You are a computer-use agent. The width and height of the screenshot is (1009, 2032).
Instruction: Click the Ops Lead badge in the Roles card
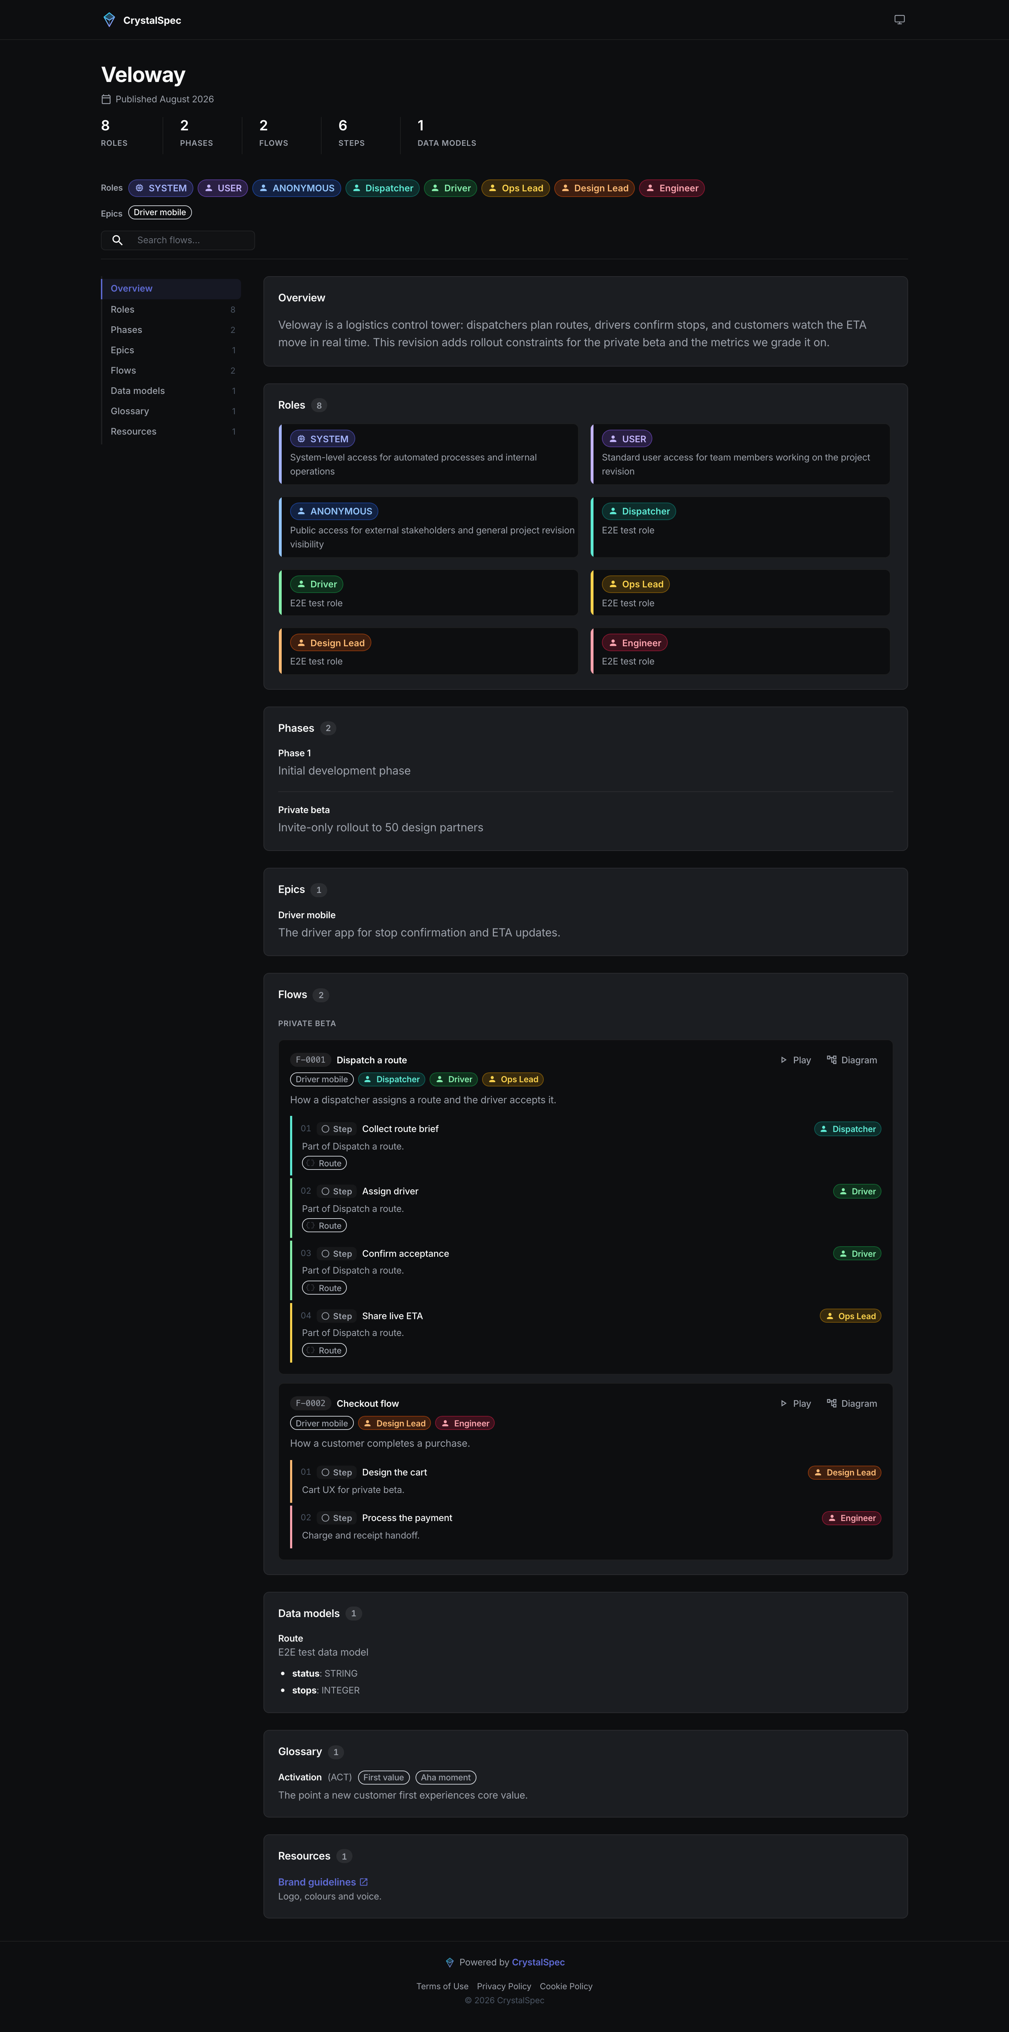[636, 585]
